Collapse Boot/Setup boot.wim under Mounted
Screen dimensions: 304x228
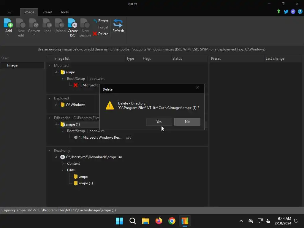(63, 78)
